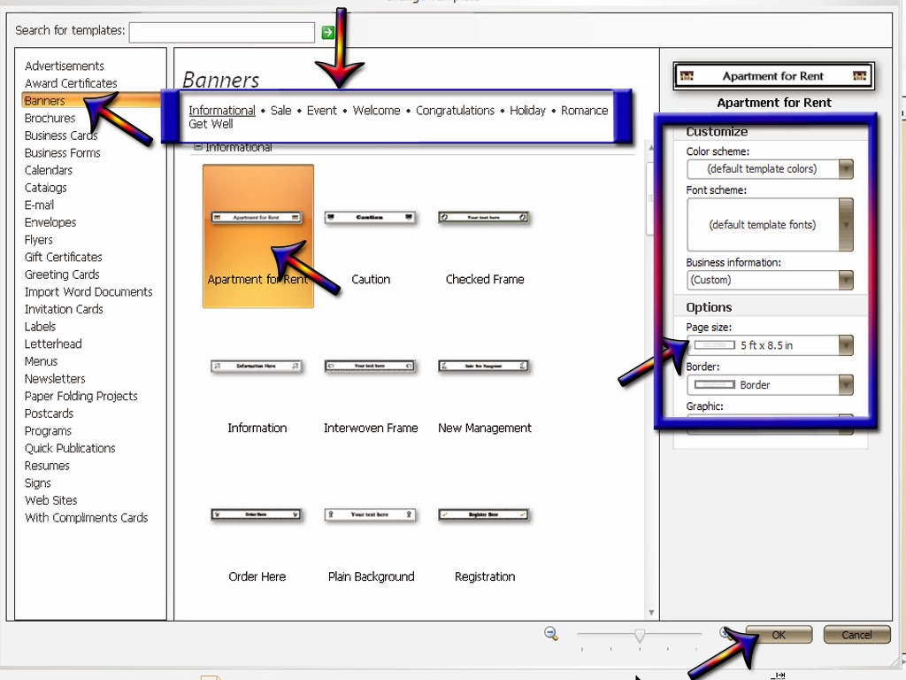The image size is (906, 680).
Task: Click the green search go arrow icon
Action: [x=327, y=33]
